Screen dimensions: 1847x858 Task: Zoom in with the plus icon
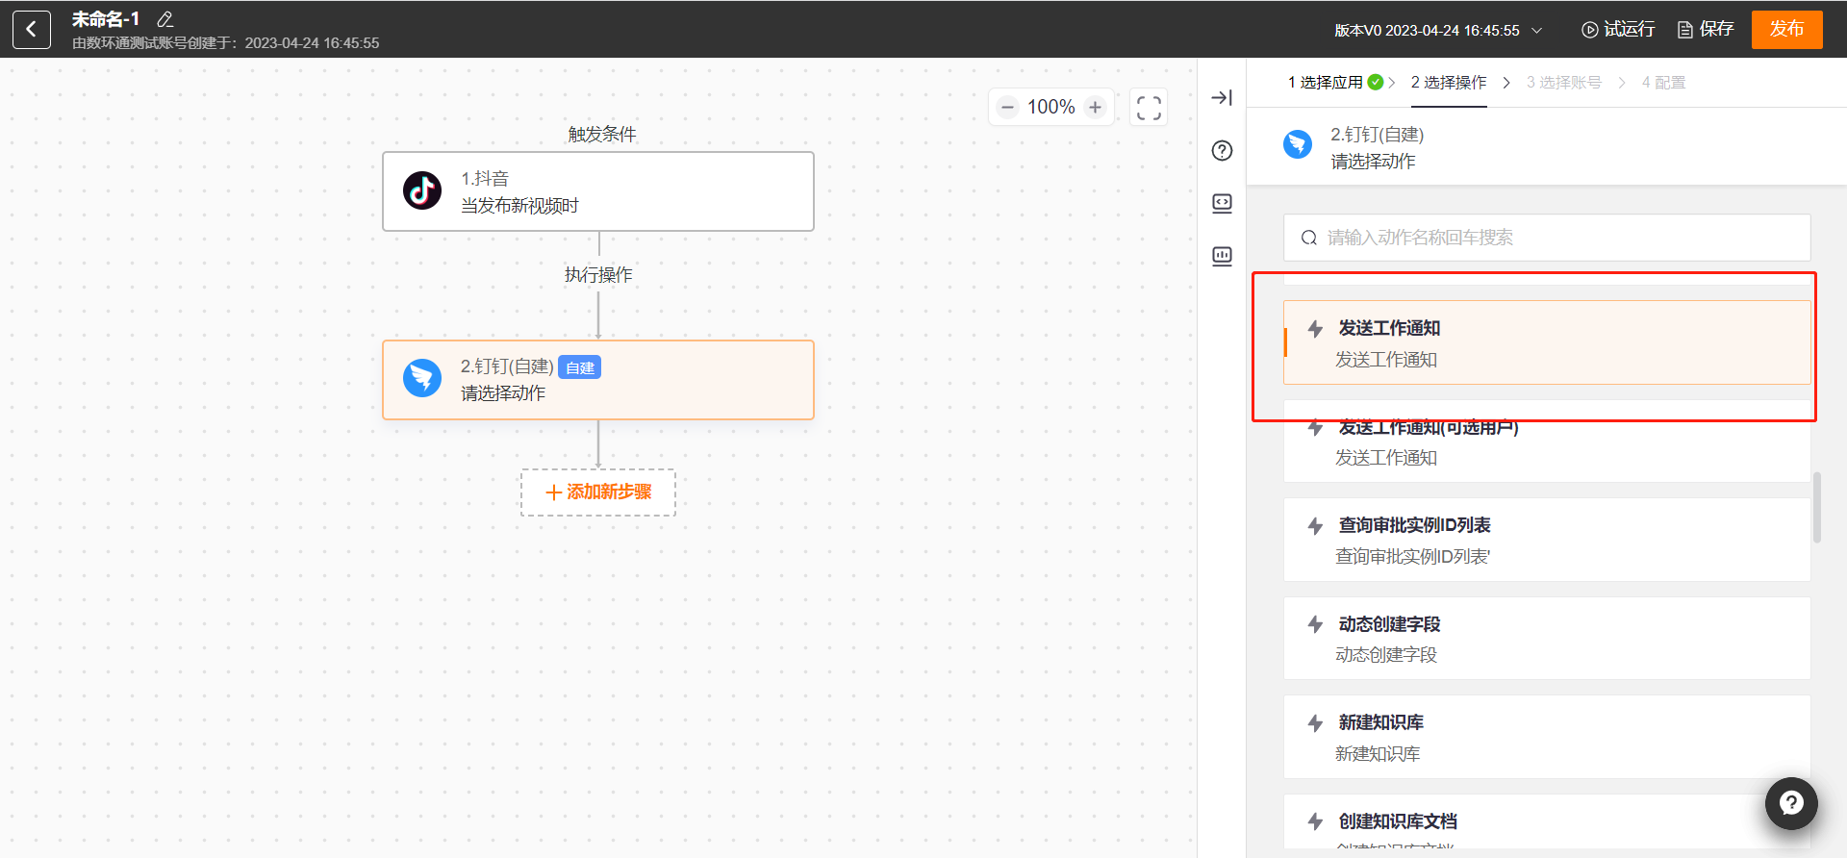pyautogui.click(x=1095, y=107)
